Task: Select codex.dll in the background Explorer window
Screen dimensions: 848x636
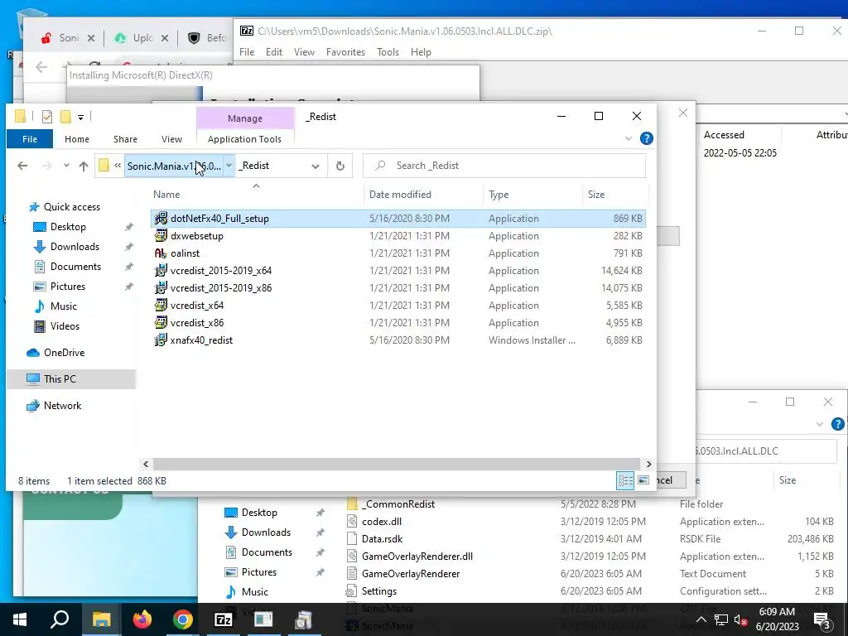Action: coord(381,522)
